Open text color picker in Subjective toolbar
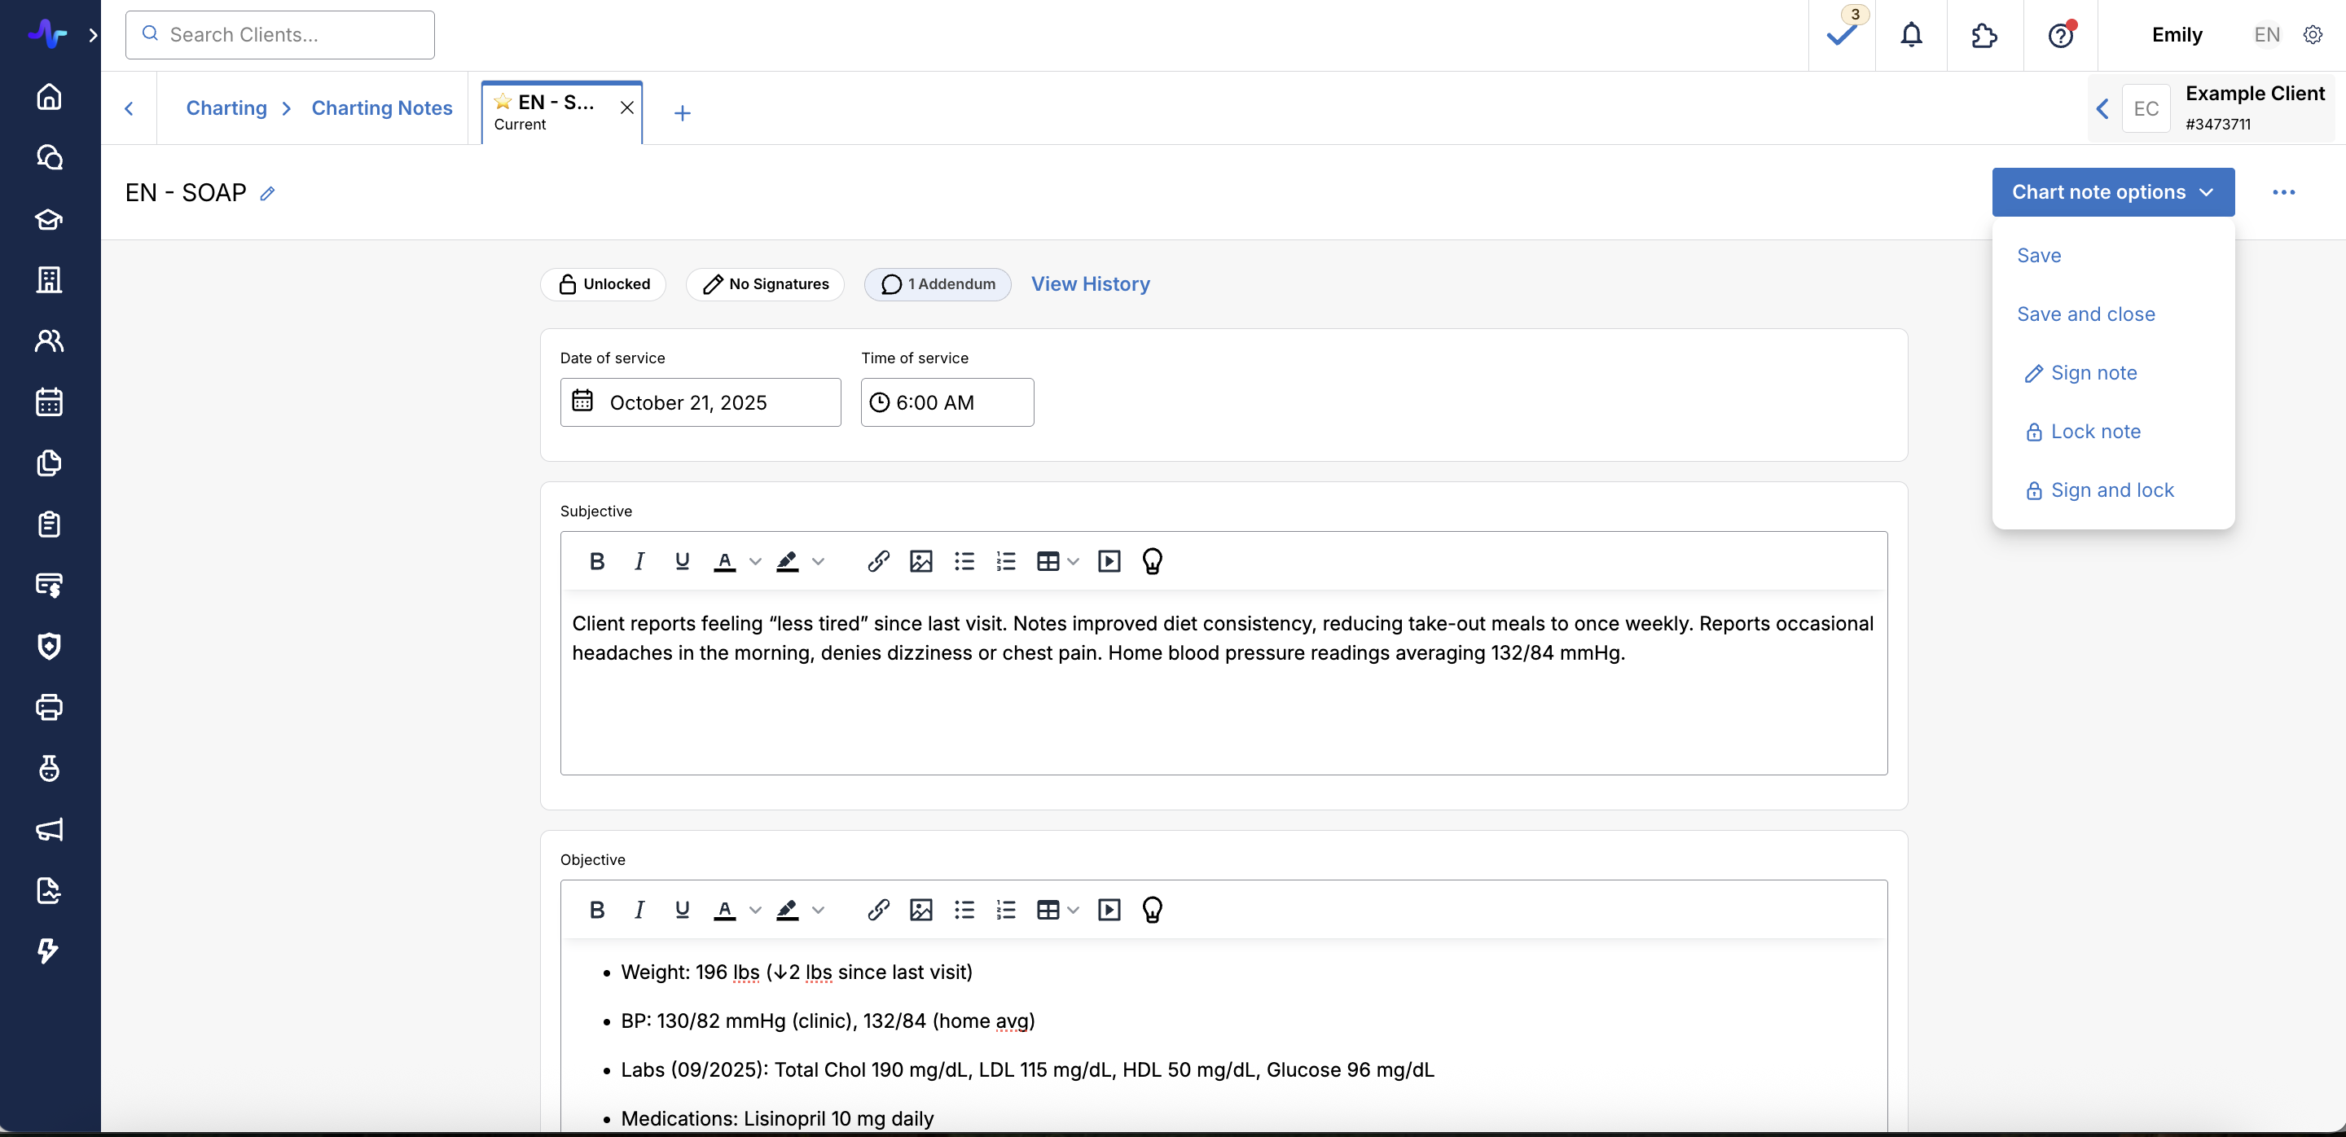This screenshot has width=2346, height=1137. point(754,562)
